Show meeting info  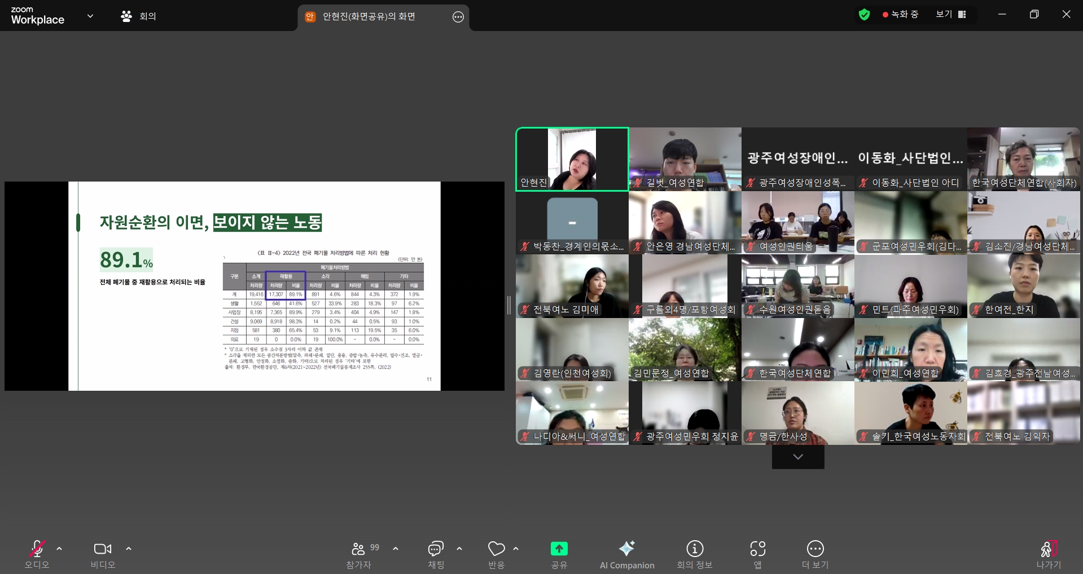[x=694, y=549]
